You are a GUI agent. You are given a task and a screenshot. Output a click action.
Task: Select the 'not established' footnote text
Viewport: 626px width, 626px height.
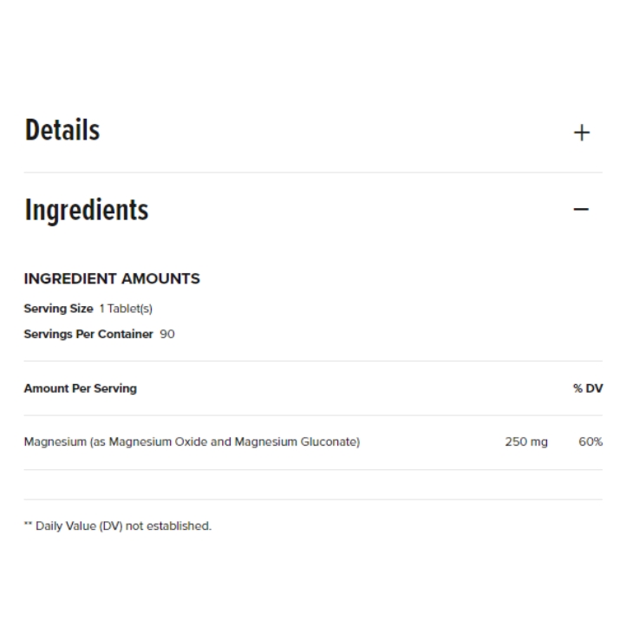168,526
